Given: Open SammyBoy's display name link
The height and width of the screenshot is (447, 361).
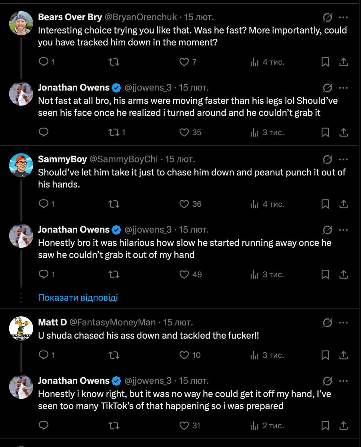Looking at the screenshot, I should click(62, 159).
